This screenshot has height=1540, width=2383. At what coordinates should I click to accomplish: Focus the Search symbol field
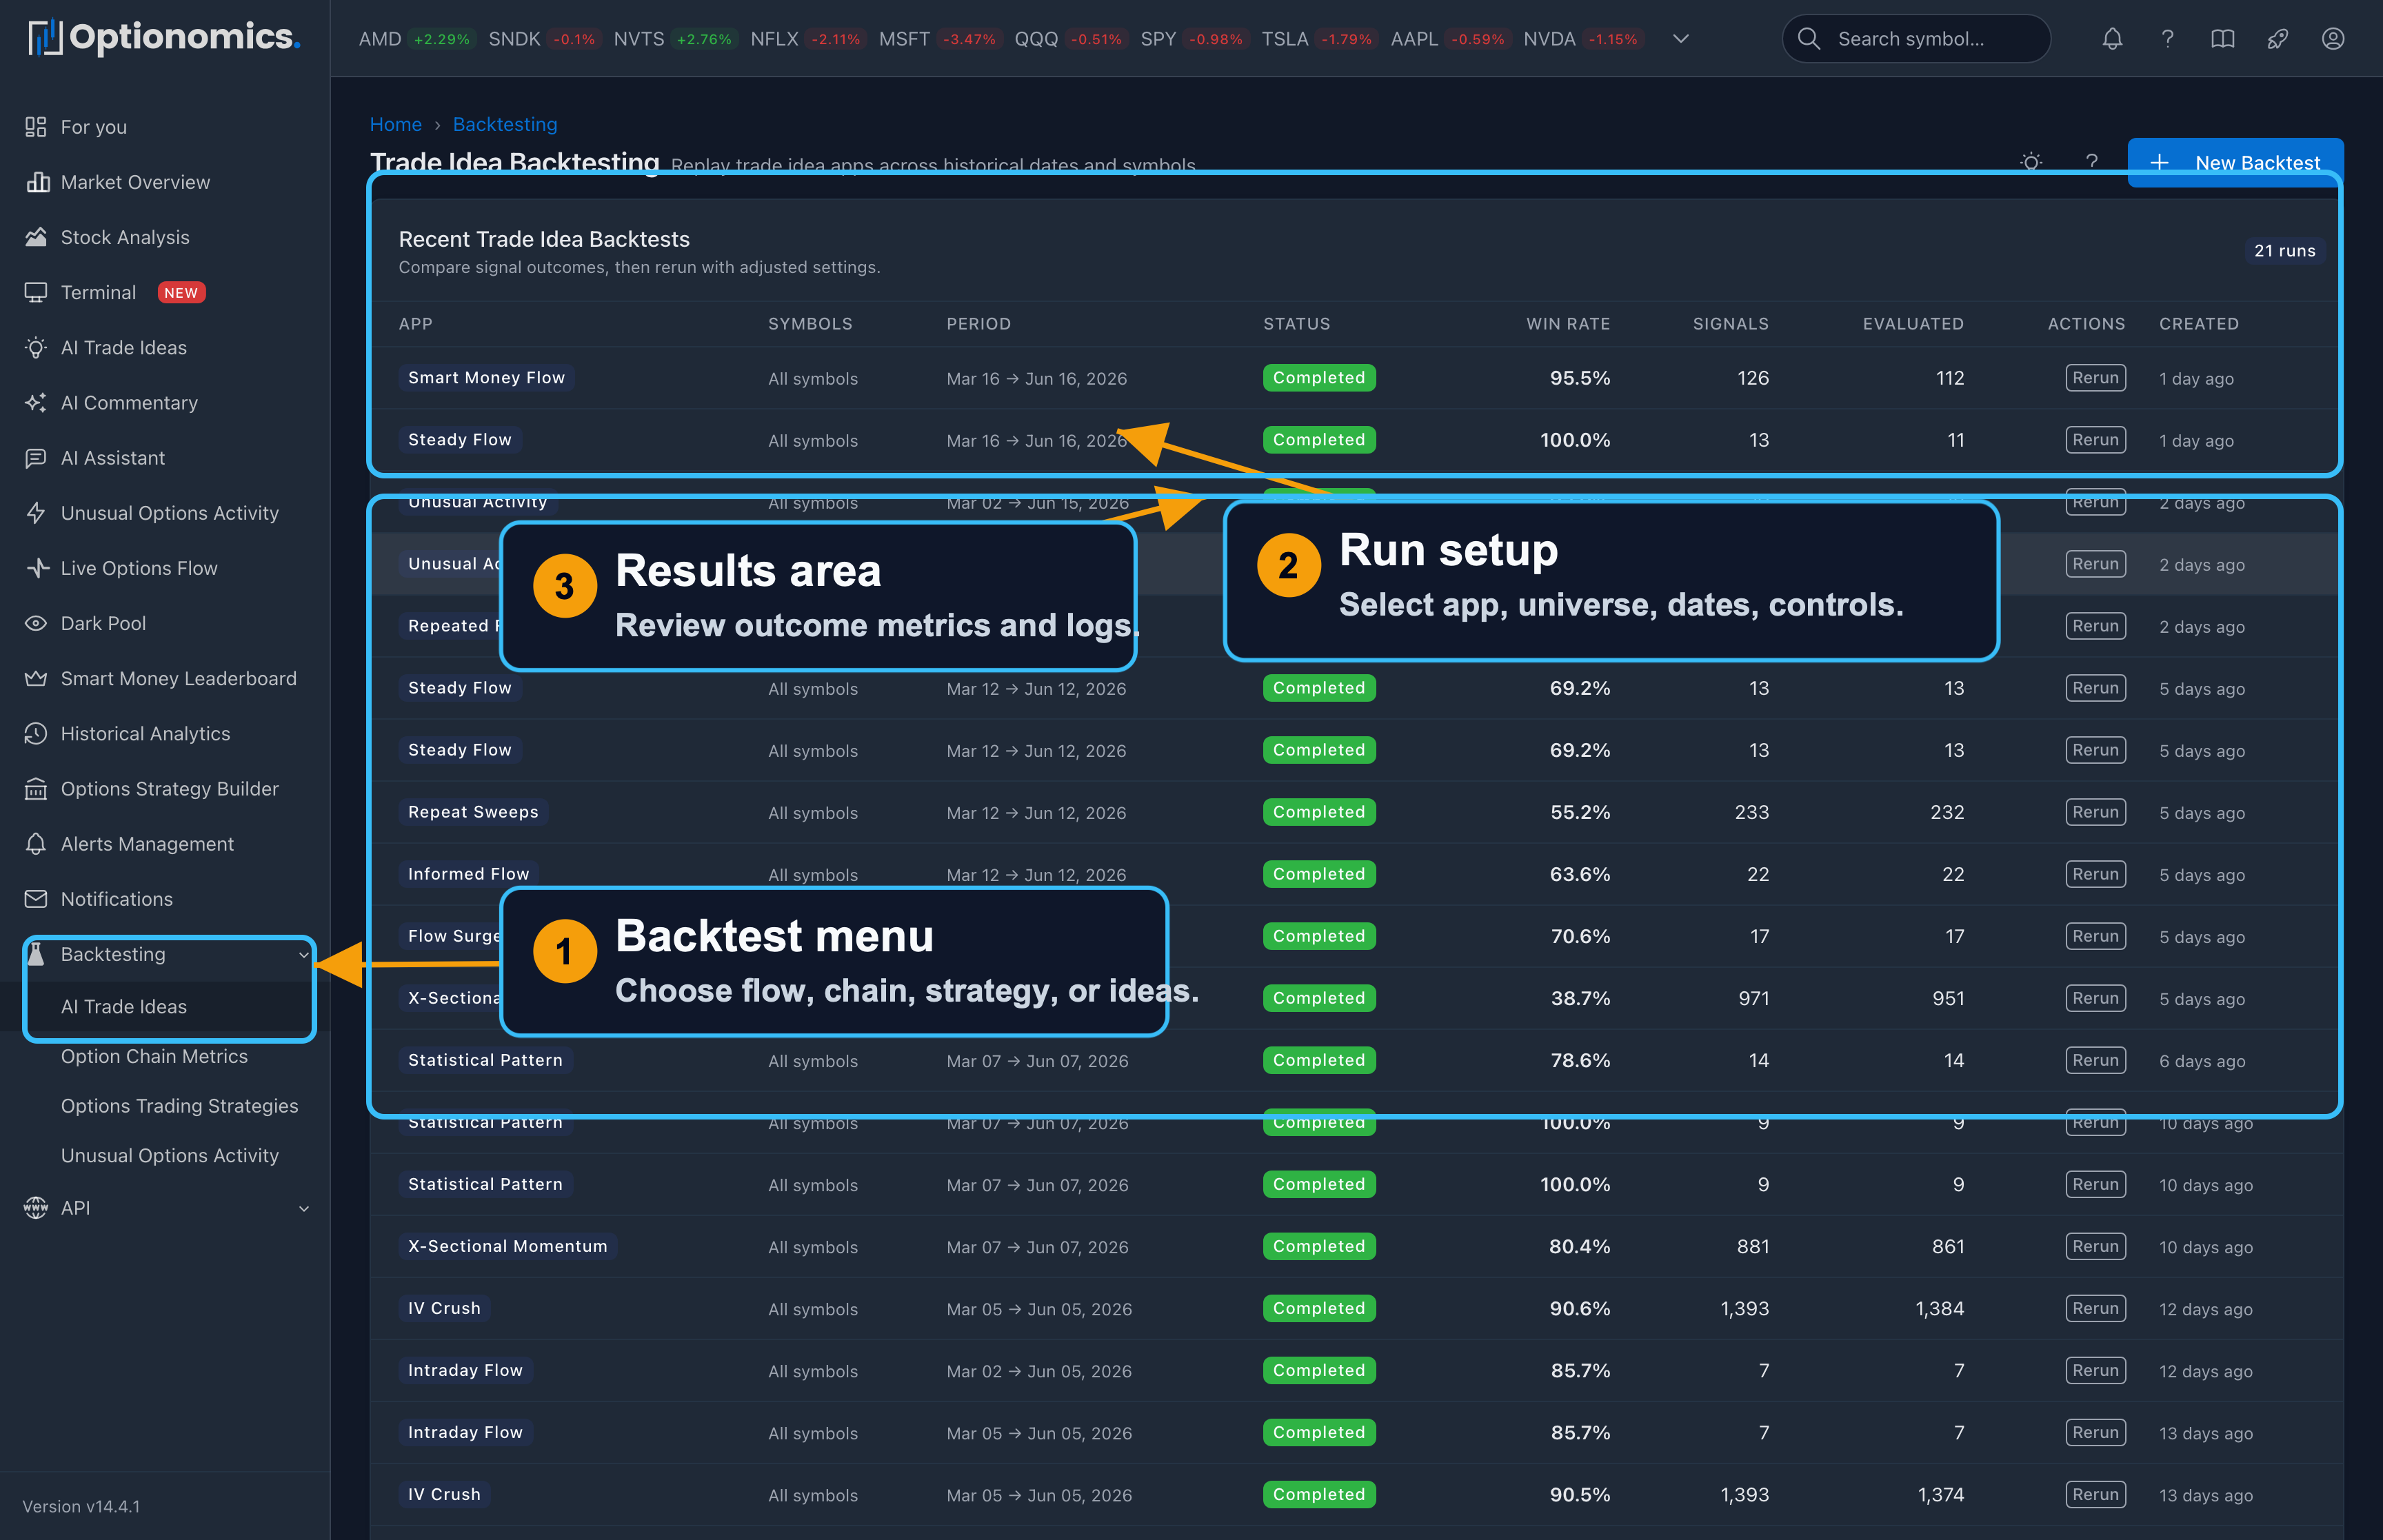point(1916,39)
